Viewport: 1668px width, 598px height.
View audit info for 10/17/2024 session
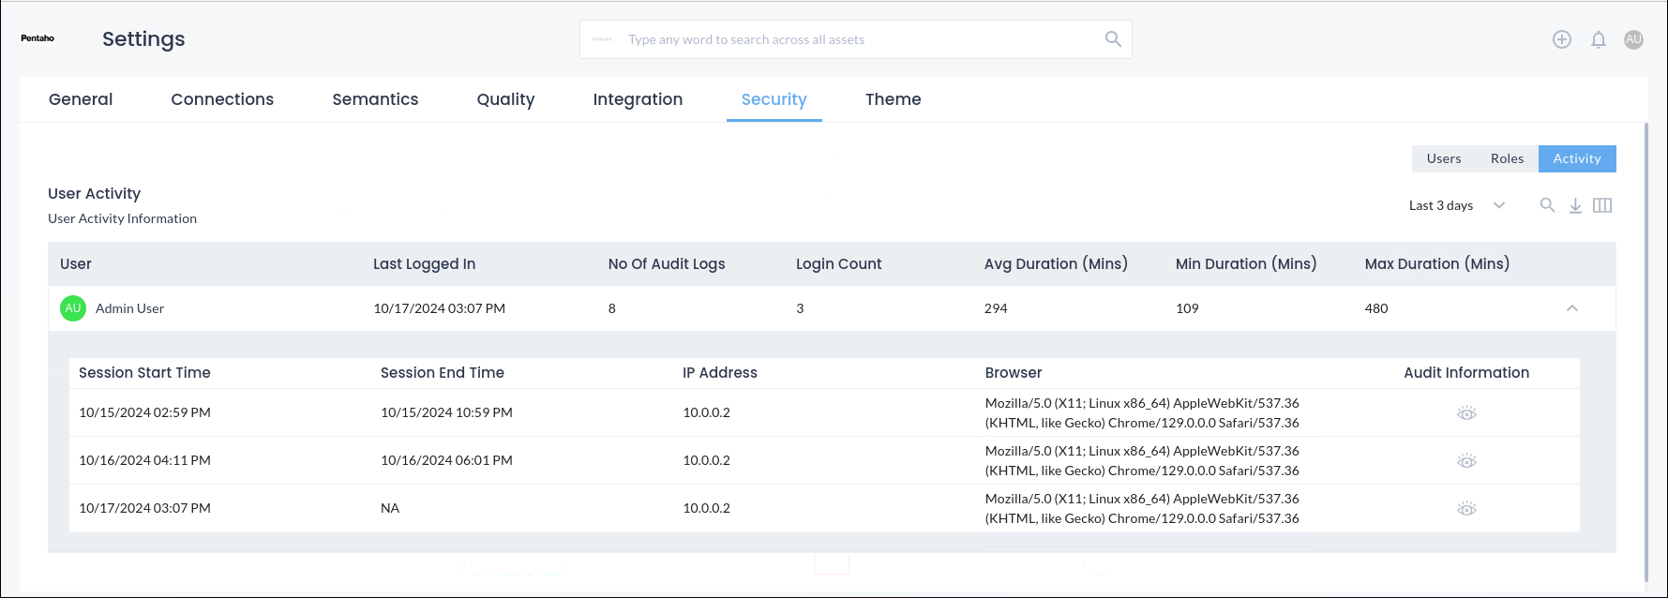coord(1466,509)
